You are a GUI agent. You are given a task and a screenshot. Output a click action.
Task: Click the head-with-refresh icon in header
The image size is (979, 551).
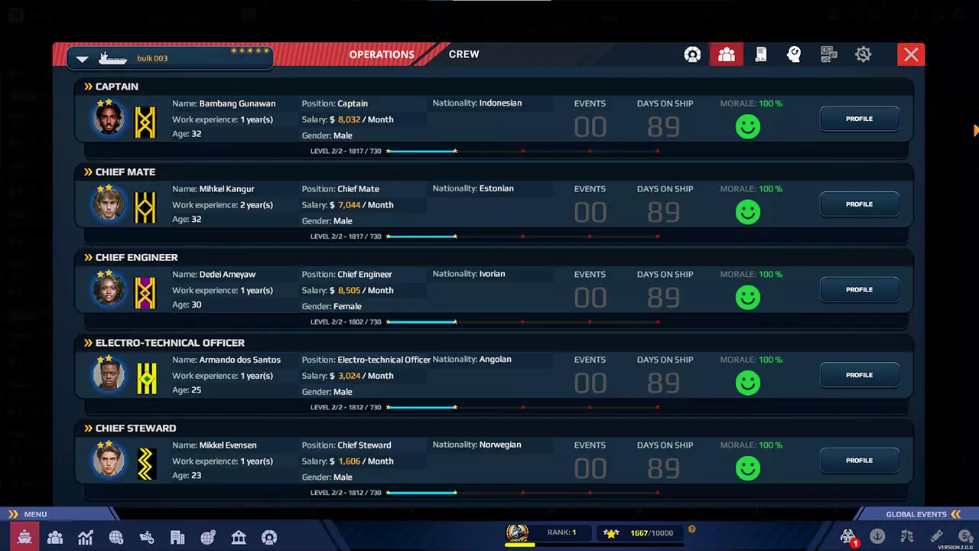point(794,54)
